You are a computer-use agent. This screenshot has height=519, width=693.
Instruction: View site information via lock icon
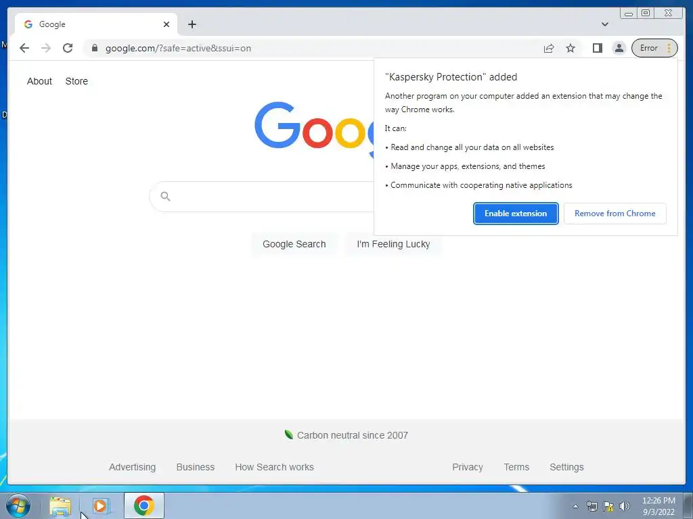[x=94, y=48]
